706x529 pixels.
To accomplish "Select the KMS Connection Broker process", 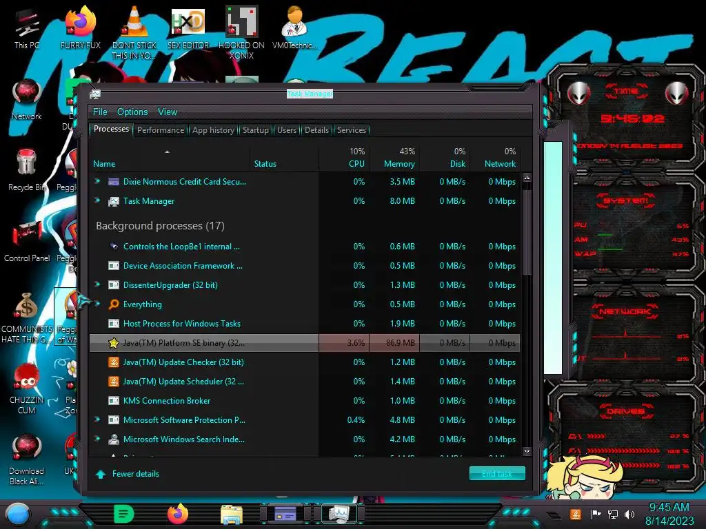I will 305,400.
